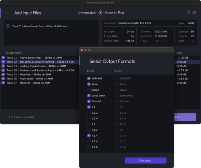Uncheck the 48 kHz 7.1.4 format

coord(89,136)
